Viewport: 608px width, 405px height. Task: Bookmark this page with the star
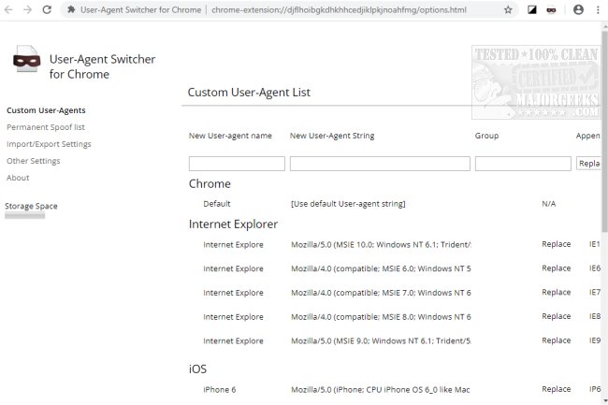pyautogui.click(x=508, y=9)
